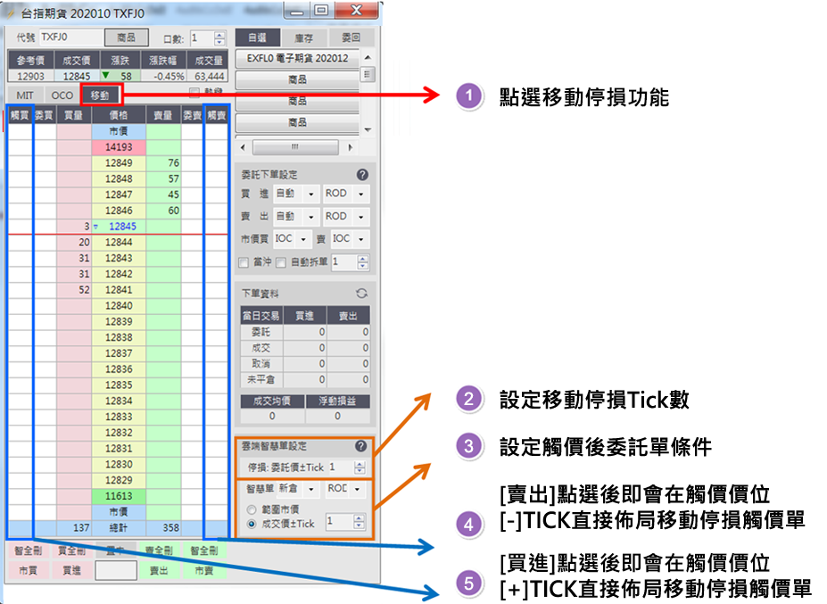
Task: Select the 範圍市價 radio option
Action: tap(252, 509)
